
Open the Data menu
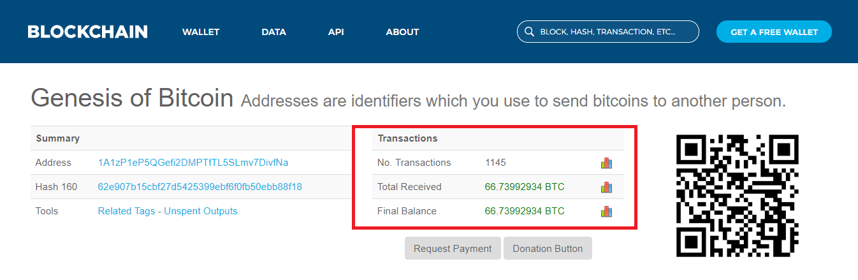coord(273,32)
